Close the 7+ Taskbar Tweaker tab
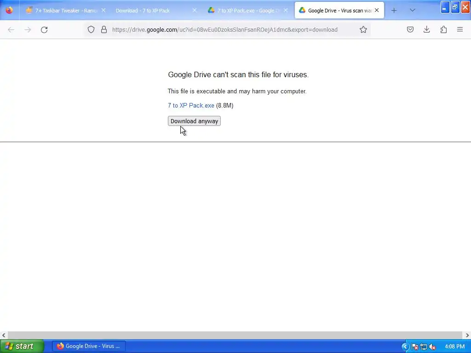This screenshot has width=471, height=353. 103,10
